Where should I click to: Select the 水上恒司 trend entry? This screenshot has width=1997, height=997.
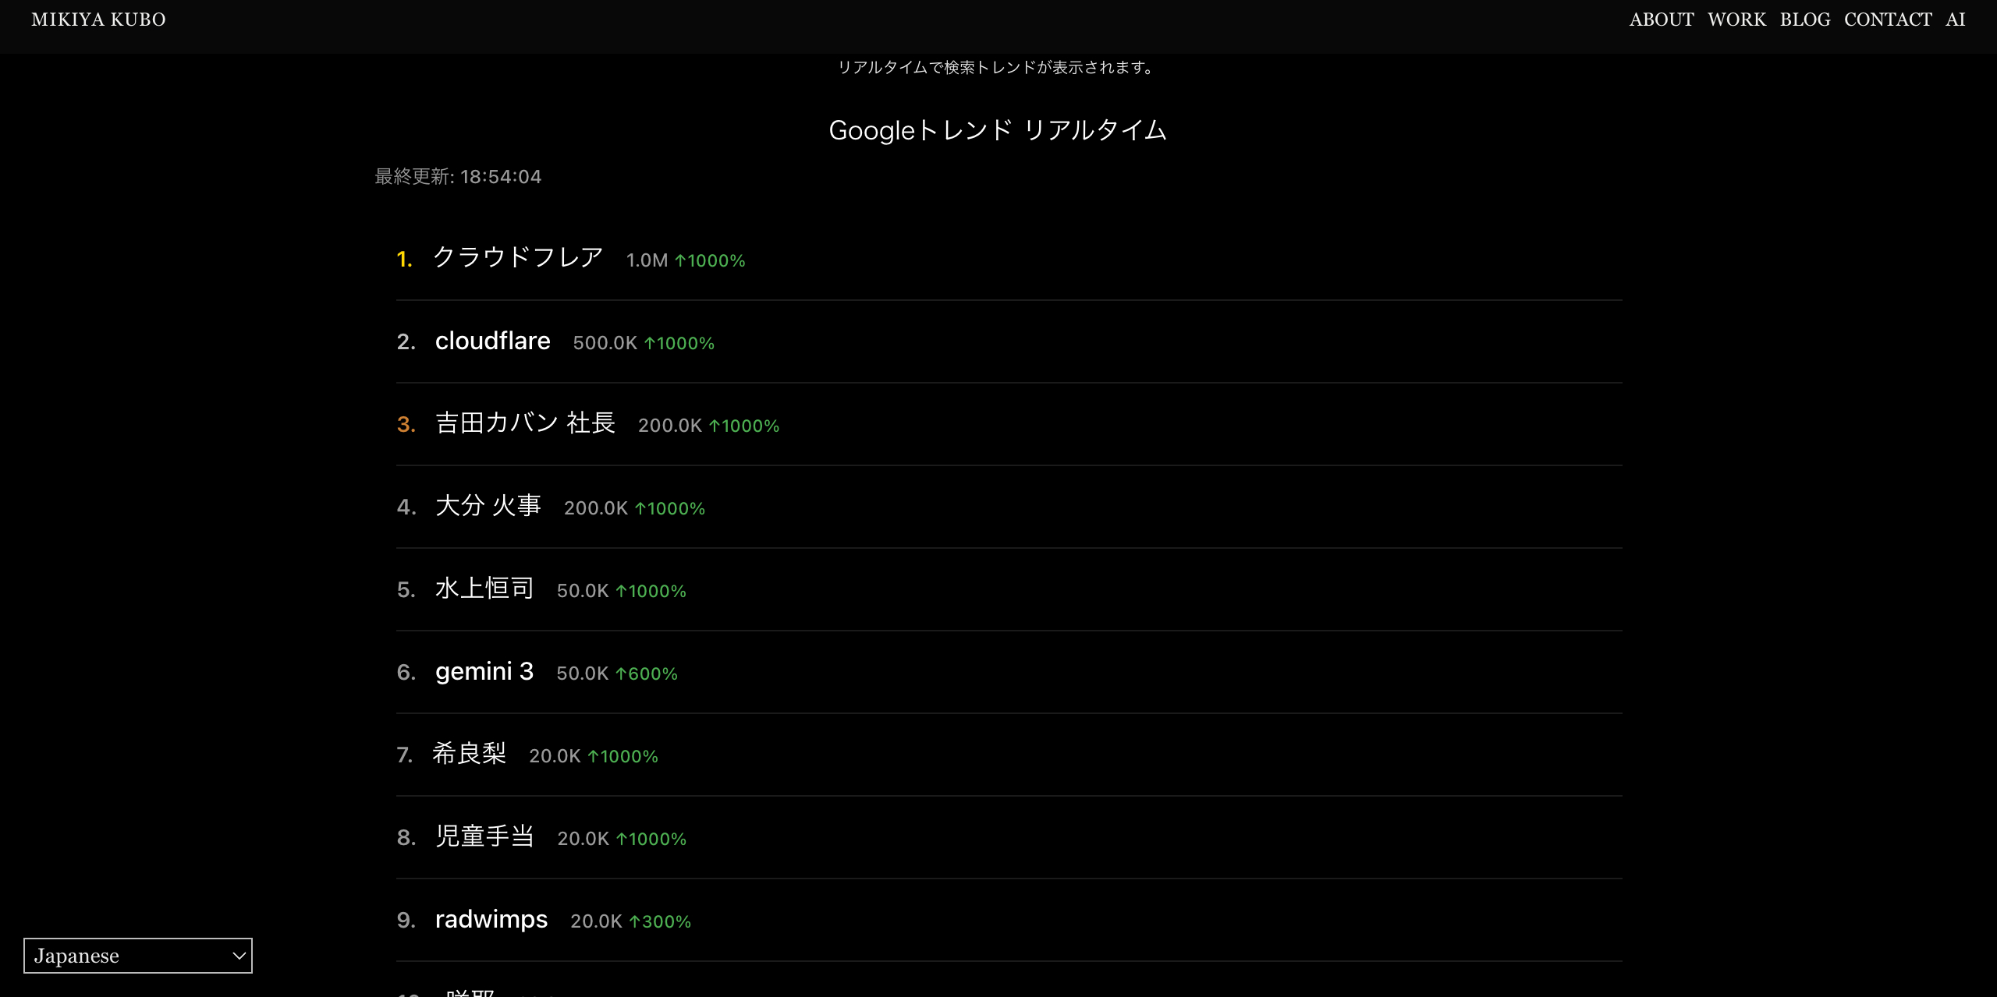(484, 589)
